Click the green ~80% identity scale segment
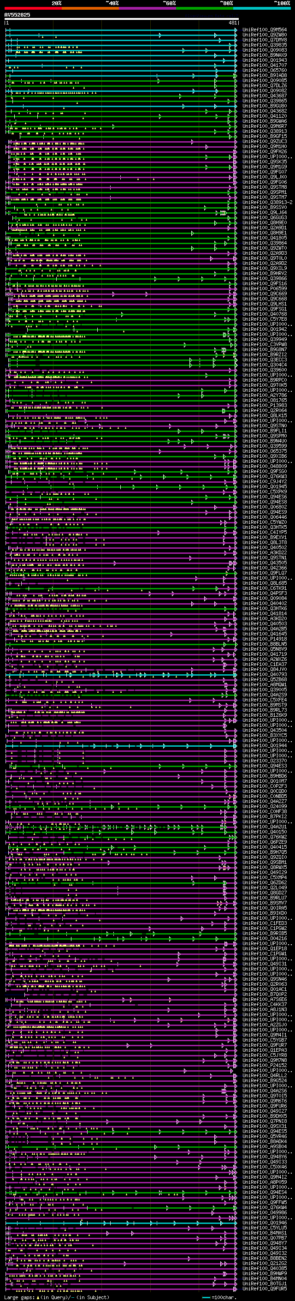 205,8
